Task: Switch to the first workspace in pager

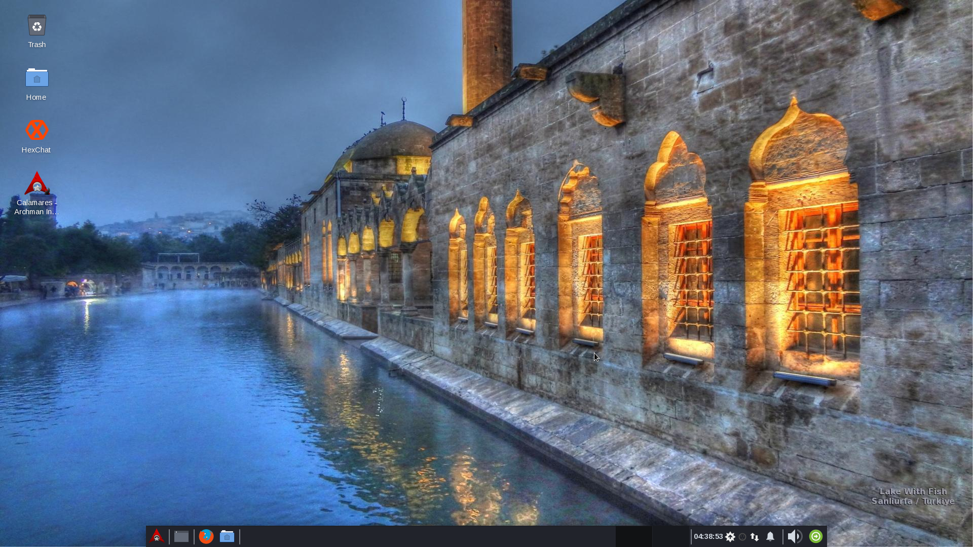Action: click(x=633, y=536)
